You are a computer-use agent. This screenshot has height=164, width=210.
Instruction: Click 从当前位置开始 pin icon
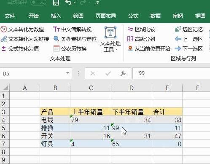(x=130, y=48)
